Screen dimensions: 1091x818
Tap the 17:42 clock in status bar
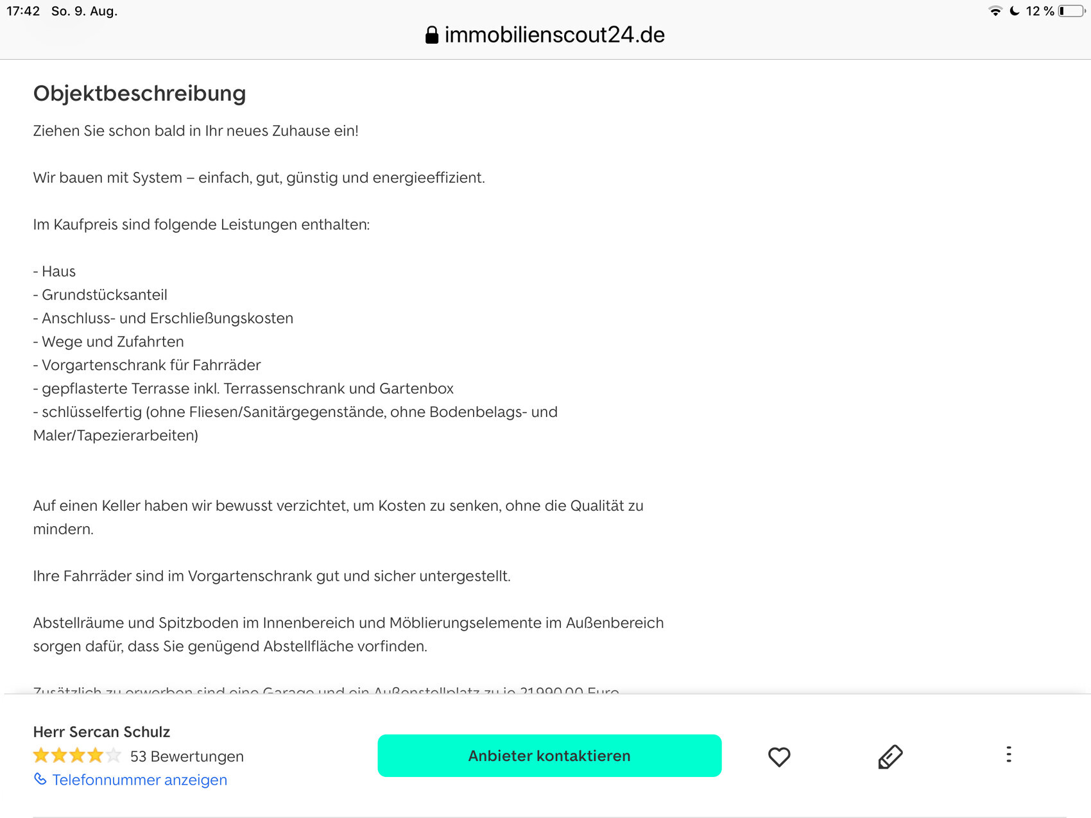click(x=23, y=11)
